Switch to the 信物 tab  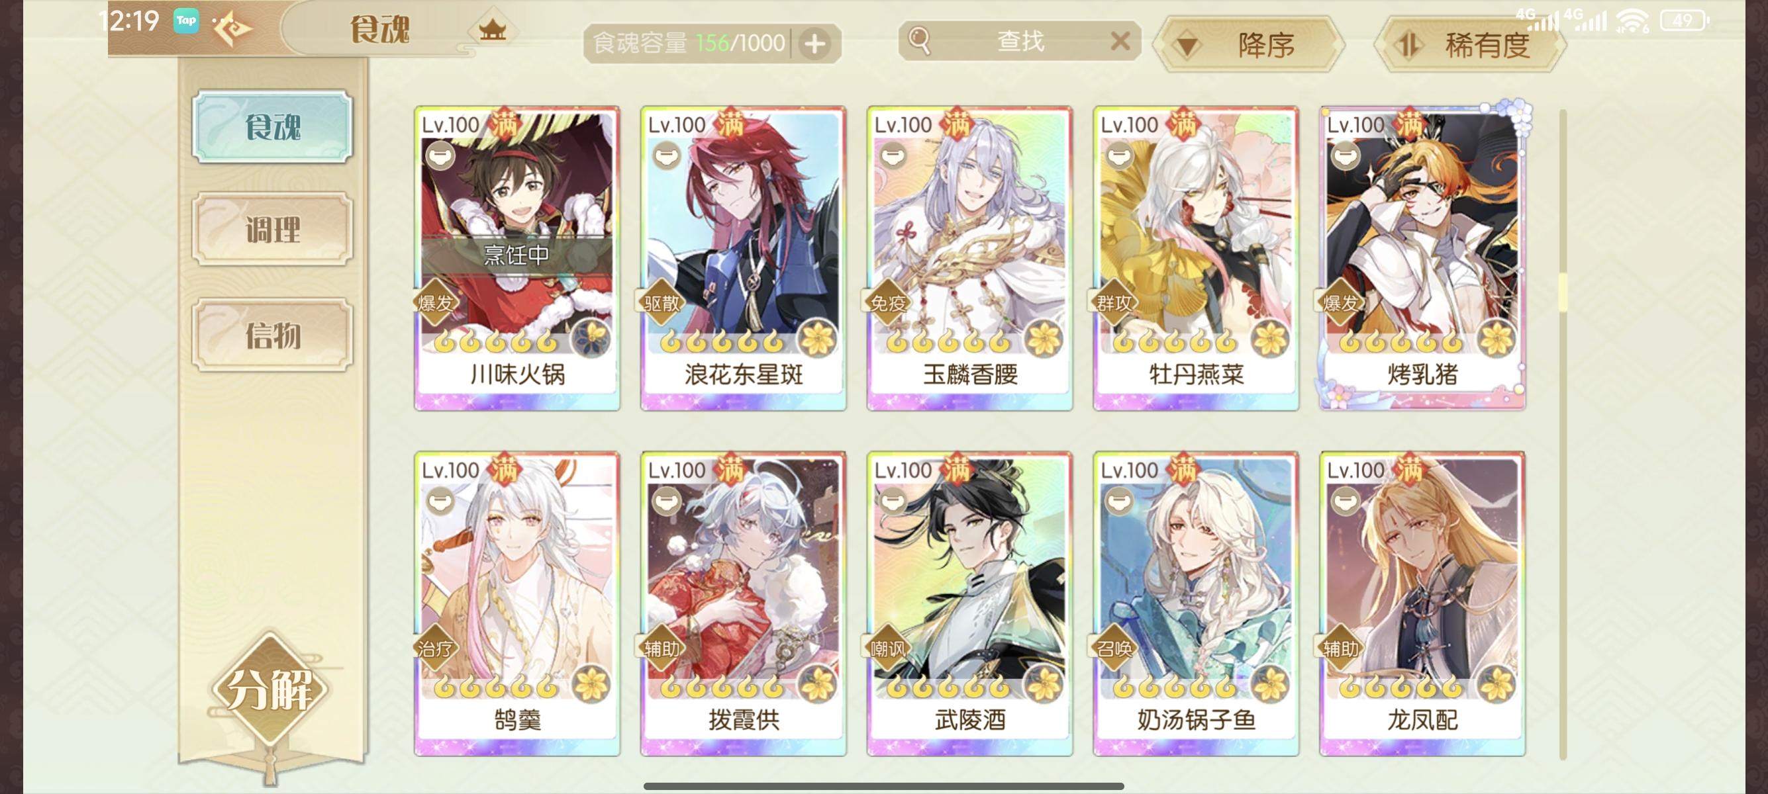[x=272, y=335]
